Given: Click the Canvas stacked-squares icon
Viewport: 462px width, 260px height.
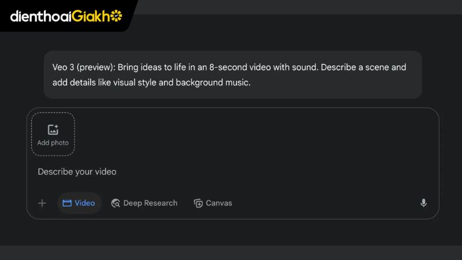Looking at the screenshot, I should (x=198, y=203).
